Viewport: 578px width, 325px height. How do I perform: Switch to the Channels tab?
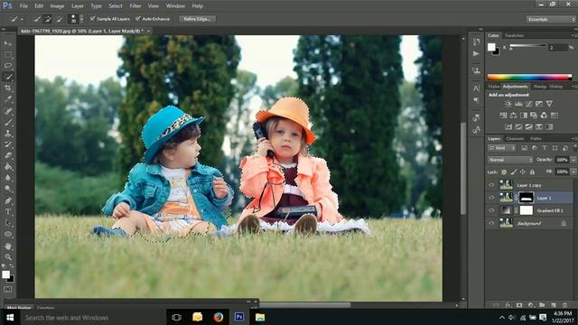coord(515,138)
